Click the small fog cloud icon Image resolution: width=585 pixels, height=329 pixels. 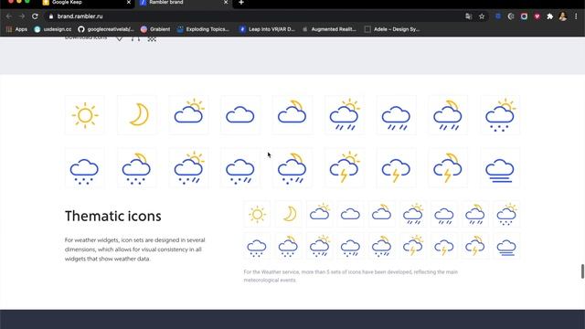(506, 248)
